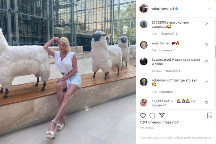Like el_i_ta's comment with heart
The image size is (216, 144).
(206, 103)
